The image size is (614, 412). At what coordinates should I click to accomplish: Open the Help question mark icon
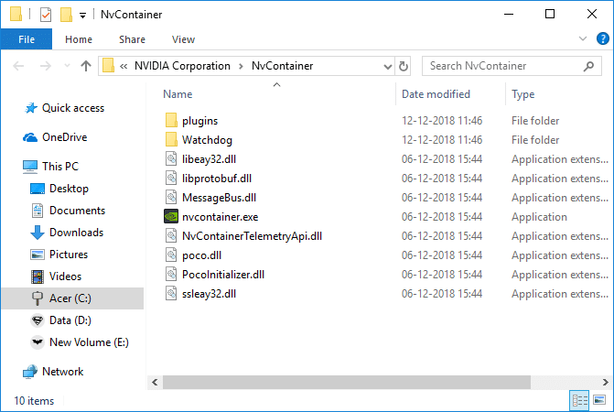click(x=601, y=39)
